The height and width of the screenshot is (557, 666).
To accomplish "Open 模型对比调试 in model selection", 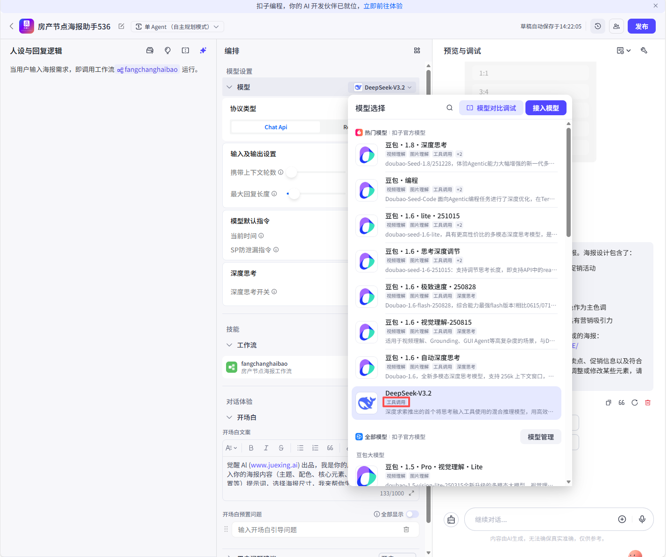I will point(491,108).
